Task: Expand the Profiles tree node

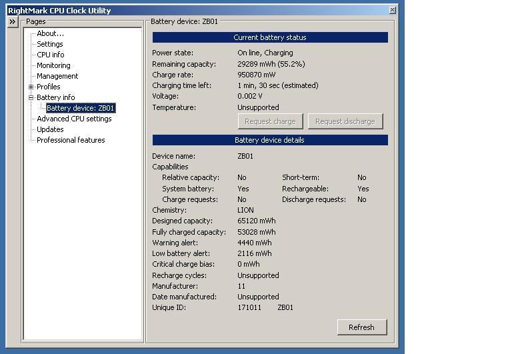Action: click(31, 87)
